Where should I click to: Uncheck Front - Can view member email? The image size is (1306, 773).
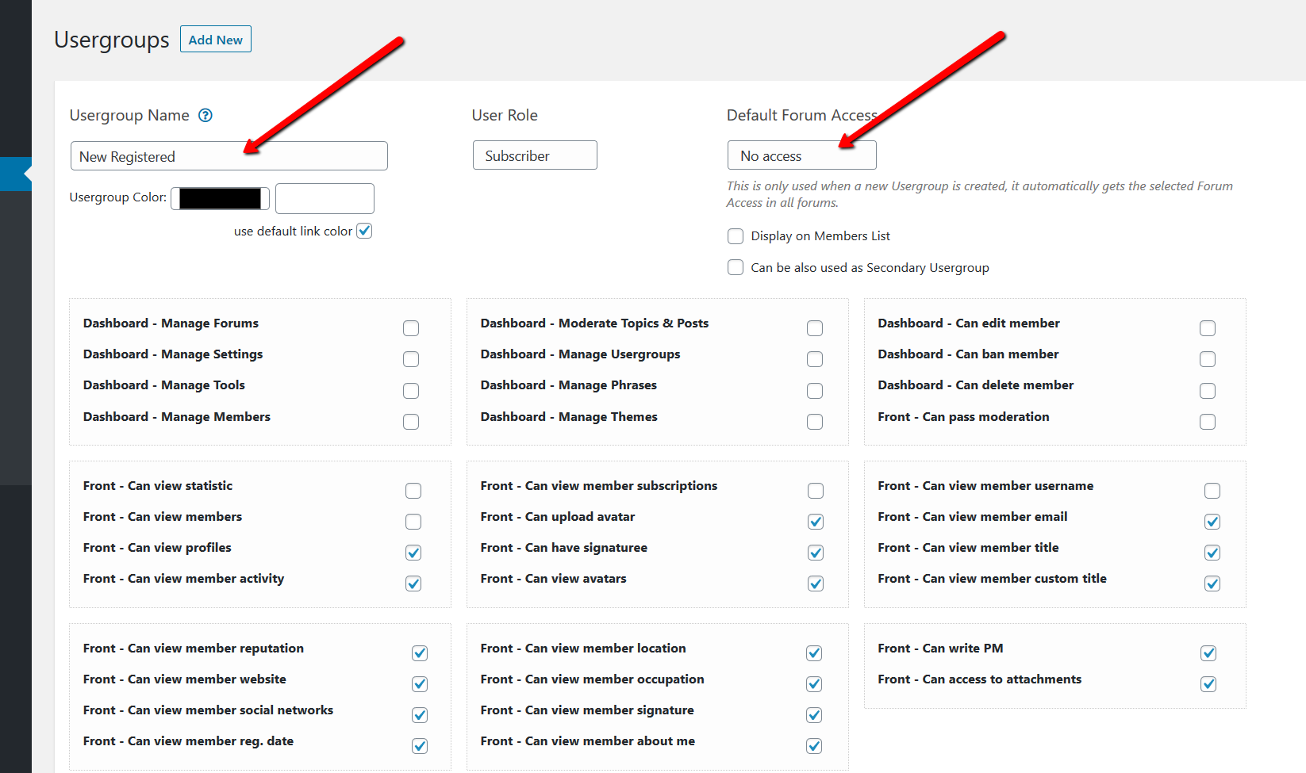pyautogui.click(x=1212, y=522)
